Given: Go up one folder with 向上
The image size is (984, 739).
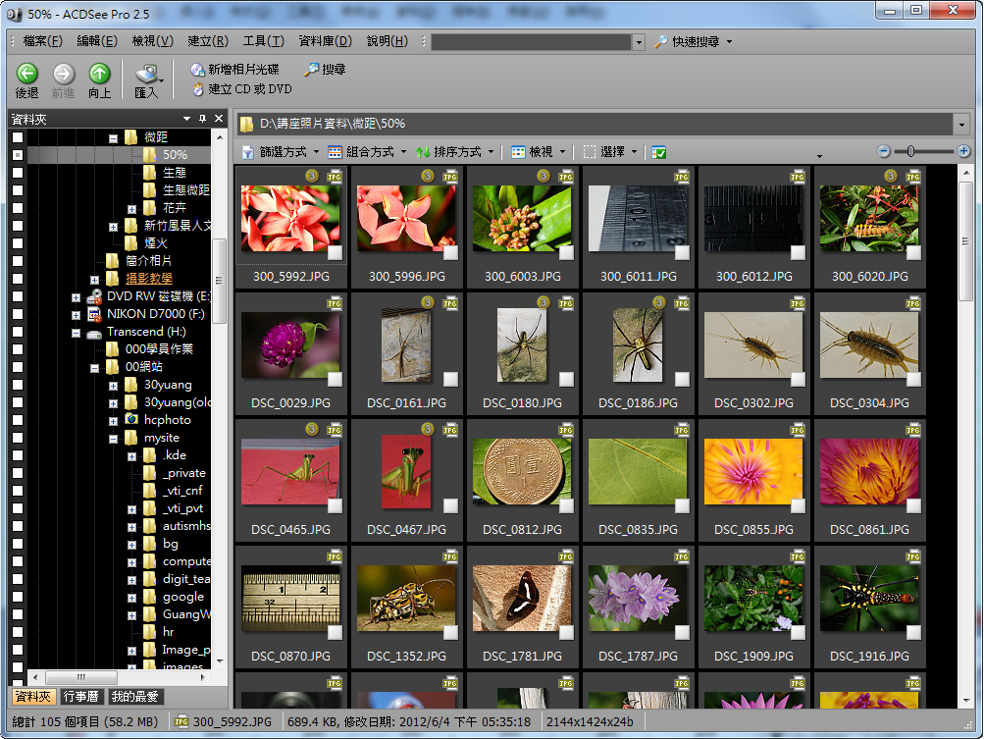Looking at the screenshot, I should pos(99,74).
